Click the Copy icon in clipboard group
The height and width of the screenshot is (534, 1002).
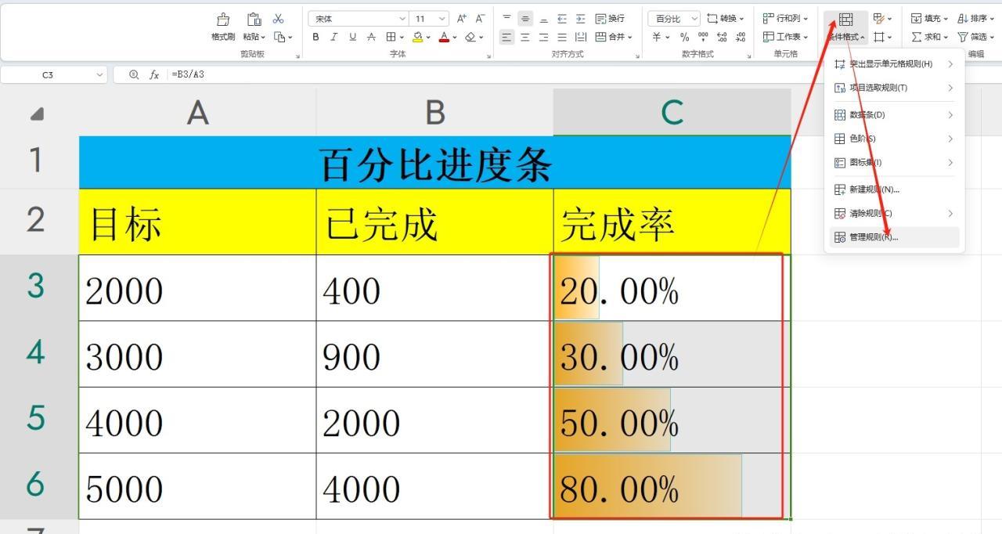[279, 37]
